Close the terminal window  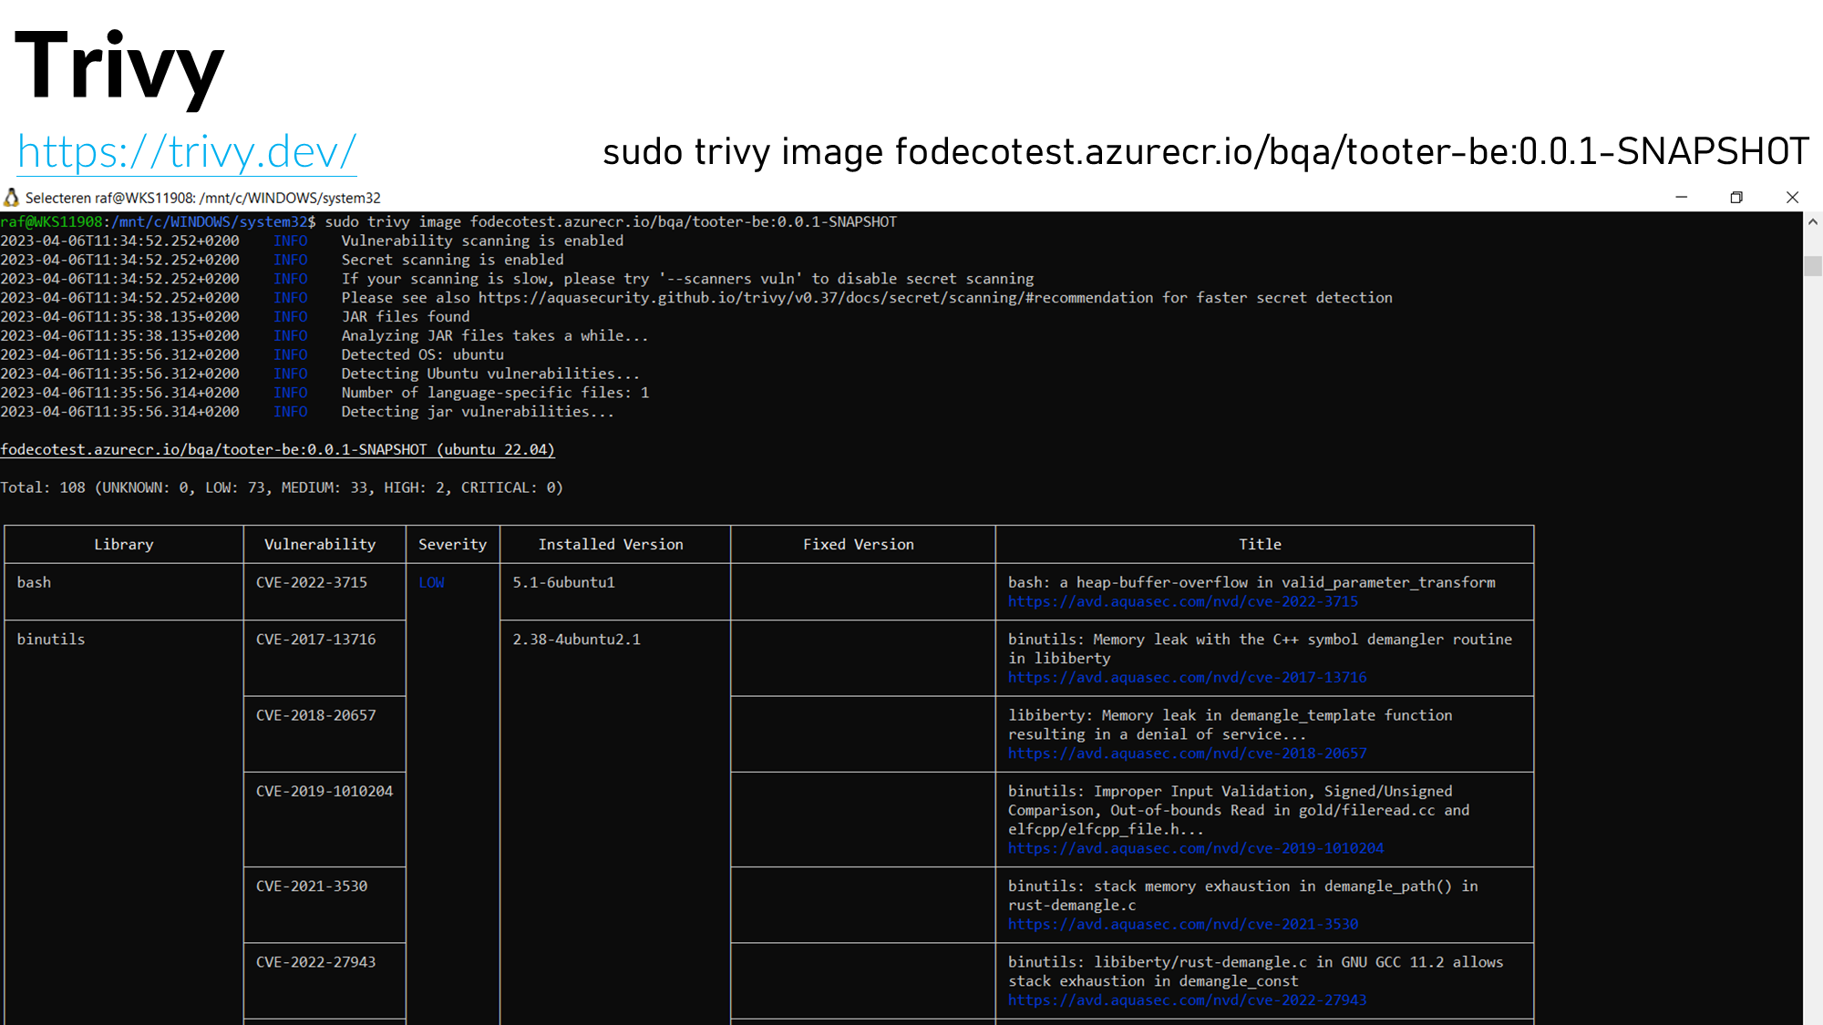point(1792,198)
